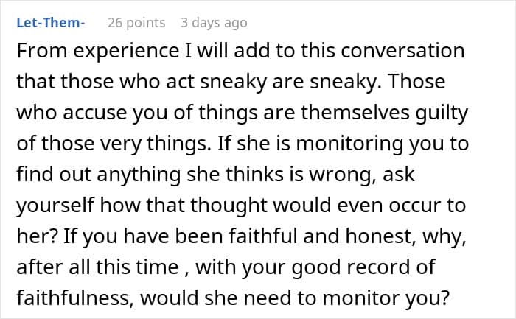Open the Let-Them- user profile link
516x319 pixels.
(x=51, y=22)
